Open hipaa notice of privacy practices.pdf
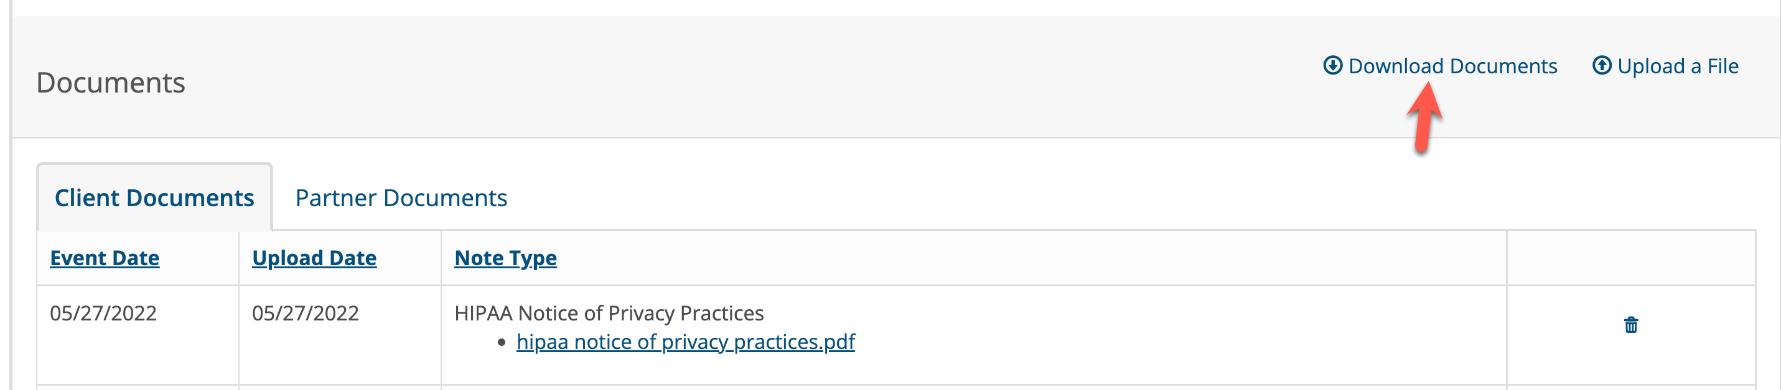1781x390 pixels. [685, 342]
